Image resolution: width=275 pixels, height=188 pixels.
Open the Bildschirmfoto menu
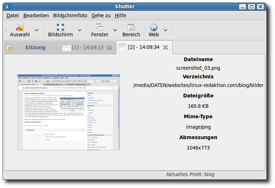[70, 15]
